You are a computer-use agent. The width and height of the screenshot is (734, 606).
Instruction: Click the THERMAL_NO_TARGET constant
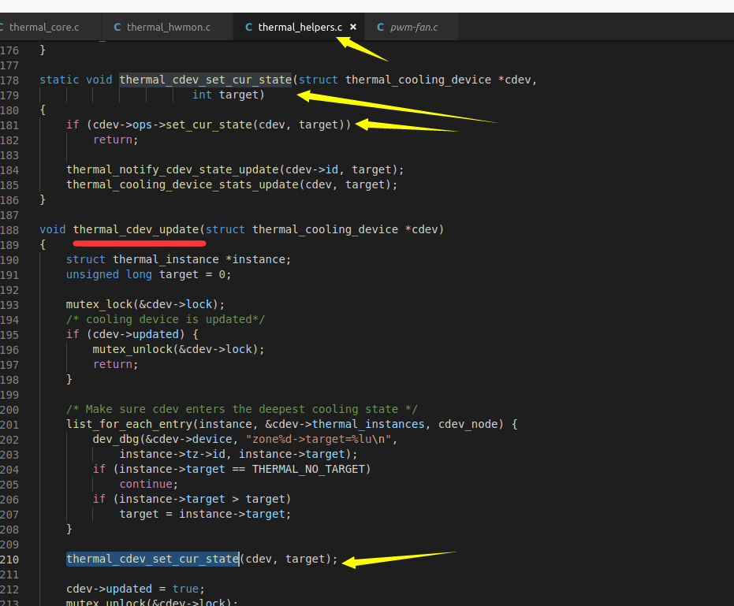311,469
